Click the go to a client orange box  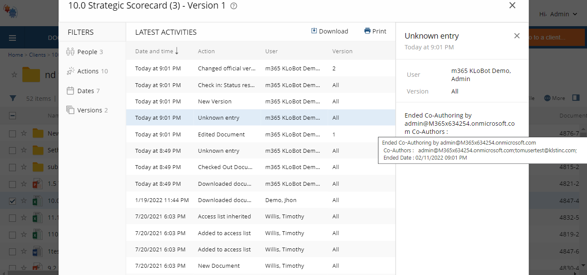click(x=557, y=37)
